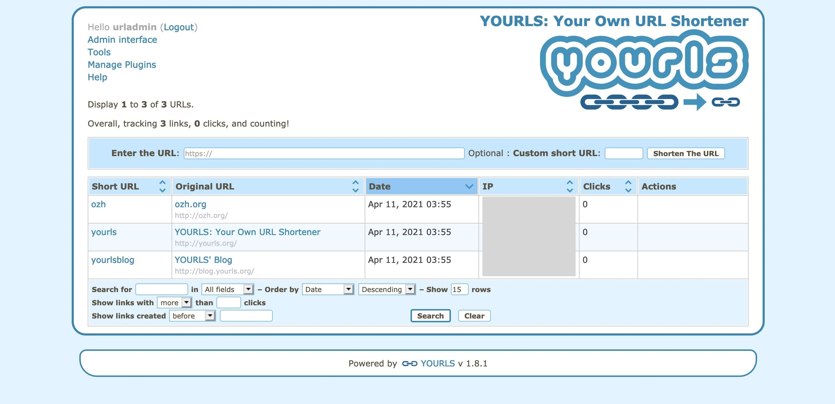
Task: Click the 'v 1.8.1' version text
Action: point(473,364)
